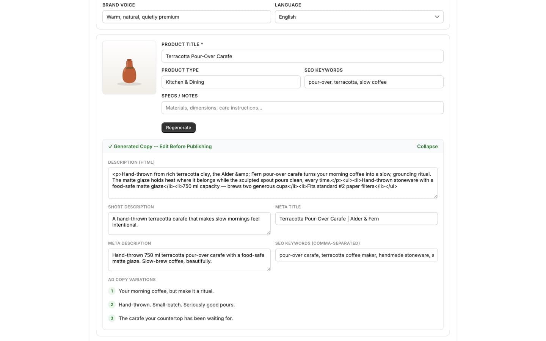Click the 'PRODUCT TITLE *' label
This screenshot has width=546, height=341.
click(x=182, y=44)
